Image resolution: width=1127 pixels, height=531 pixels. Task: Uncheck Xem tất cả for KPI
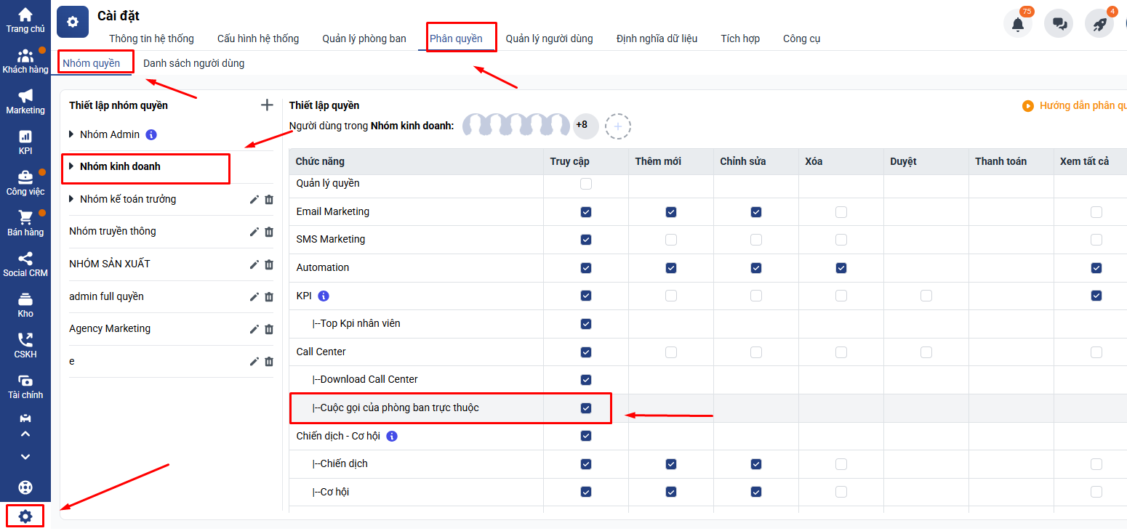1096,296
